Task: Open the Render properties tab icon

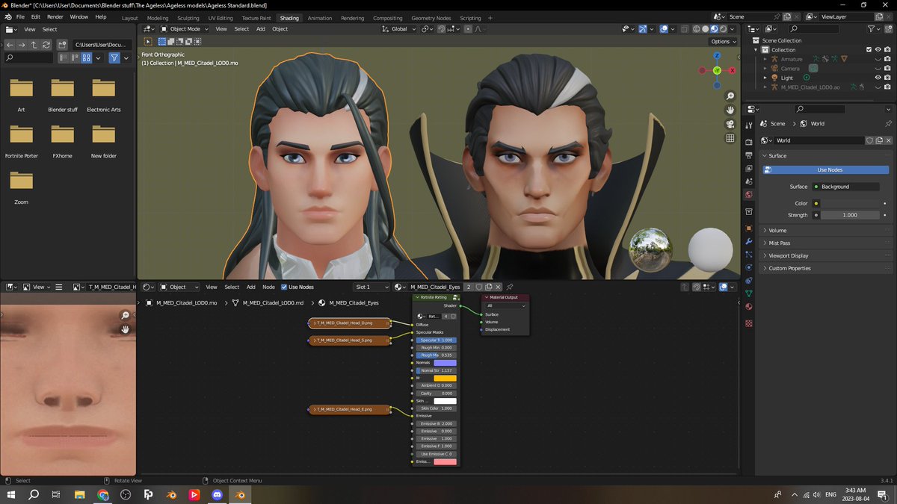Action: point(748,142)
